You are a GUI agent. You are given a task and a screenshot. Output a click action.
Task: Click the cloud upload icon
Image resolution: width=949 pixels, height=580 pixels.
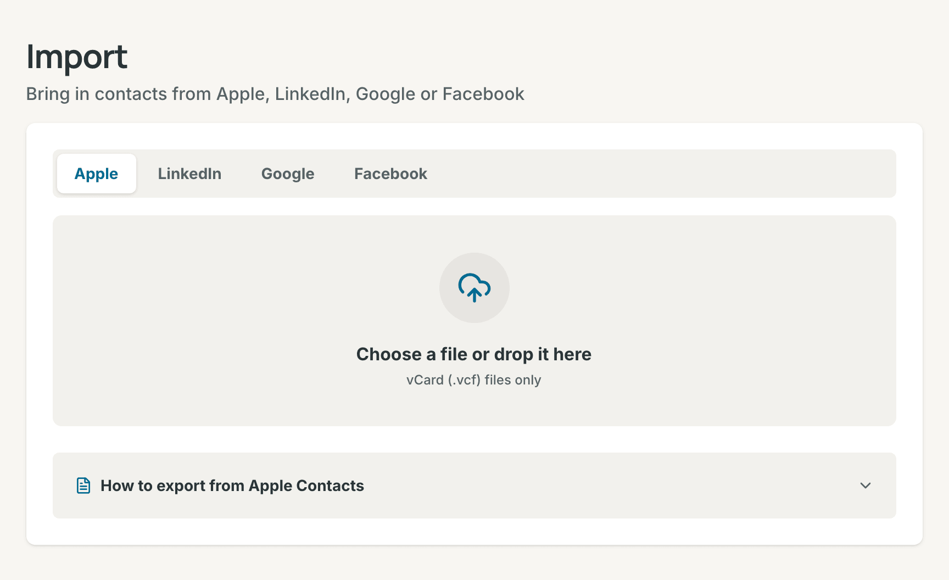click(x=474, y=288)
